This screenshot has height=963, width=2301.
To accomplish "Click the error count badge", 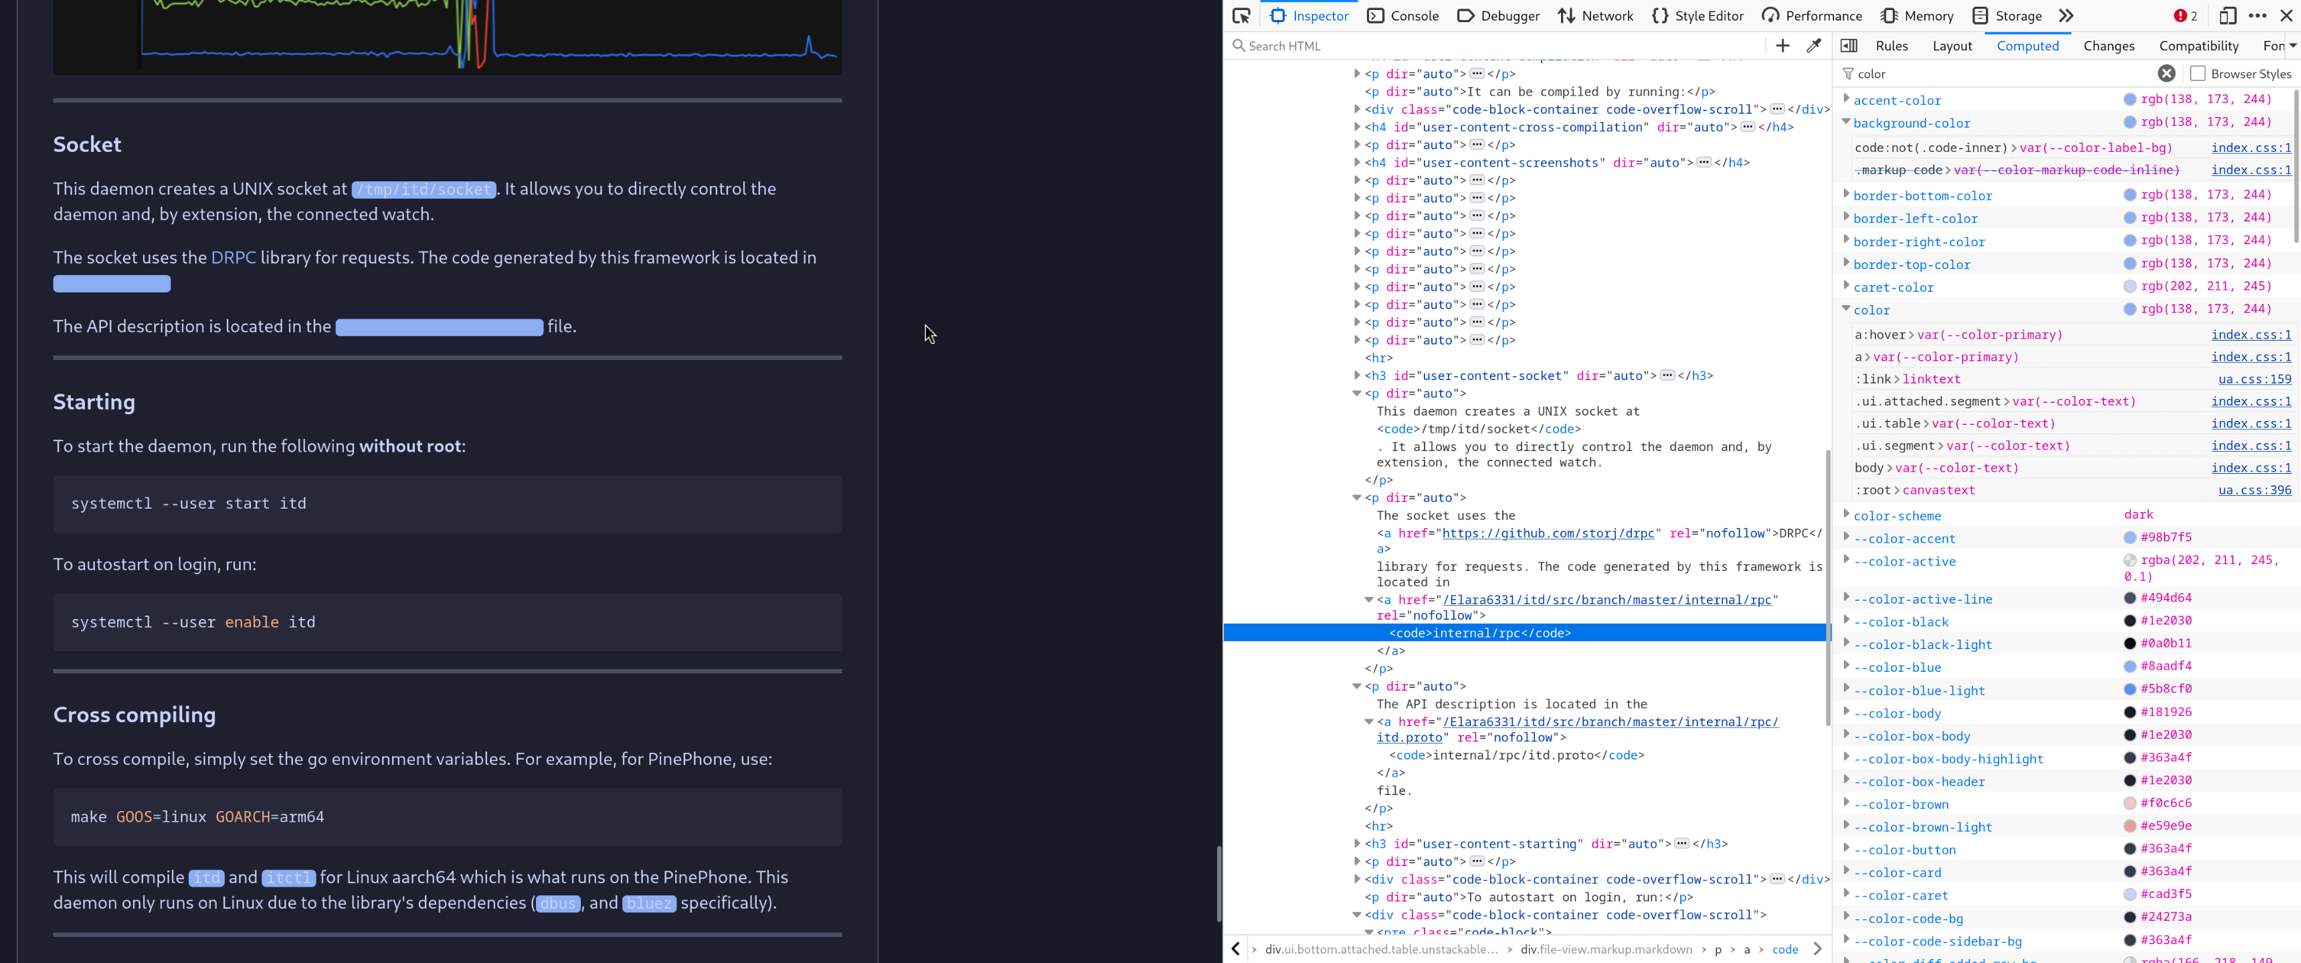I will (x=2185, y=15).
